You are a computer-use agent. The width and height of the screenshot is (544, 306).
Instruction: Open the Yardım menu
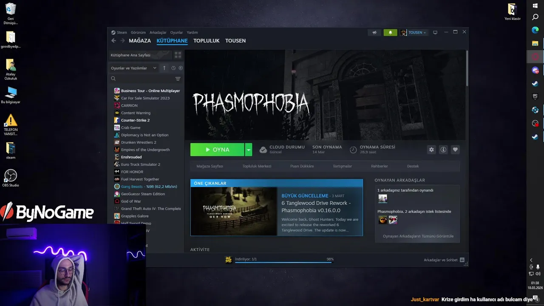(192, 32)
